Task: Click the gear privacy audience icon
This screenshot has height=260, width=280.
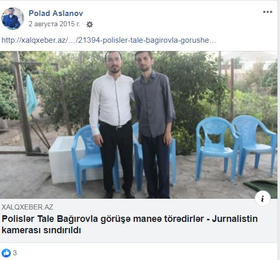Action: tap(89, 24)
